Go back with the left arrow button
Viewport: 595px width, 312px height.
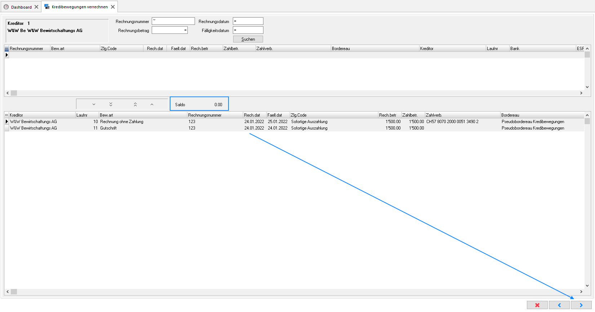[559, 305]
